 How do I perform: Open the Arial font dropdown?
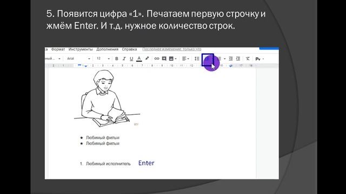click(x=78, y=59)
